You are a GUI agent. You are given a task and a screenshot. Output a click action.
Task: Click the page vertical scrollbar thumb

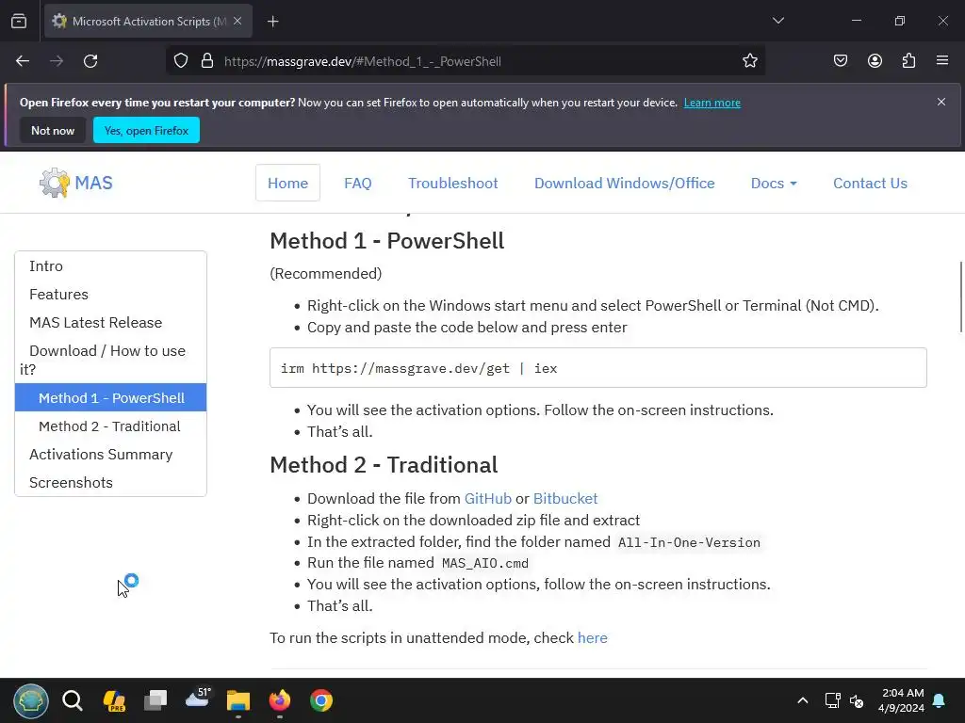click(x=960, y=297)
